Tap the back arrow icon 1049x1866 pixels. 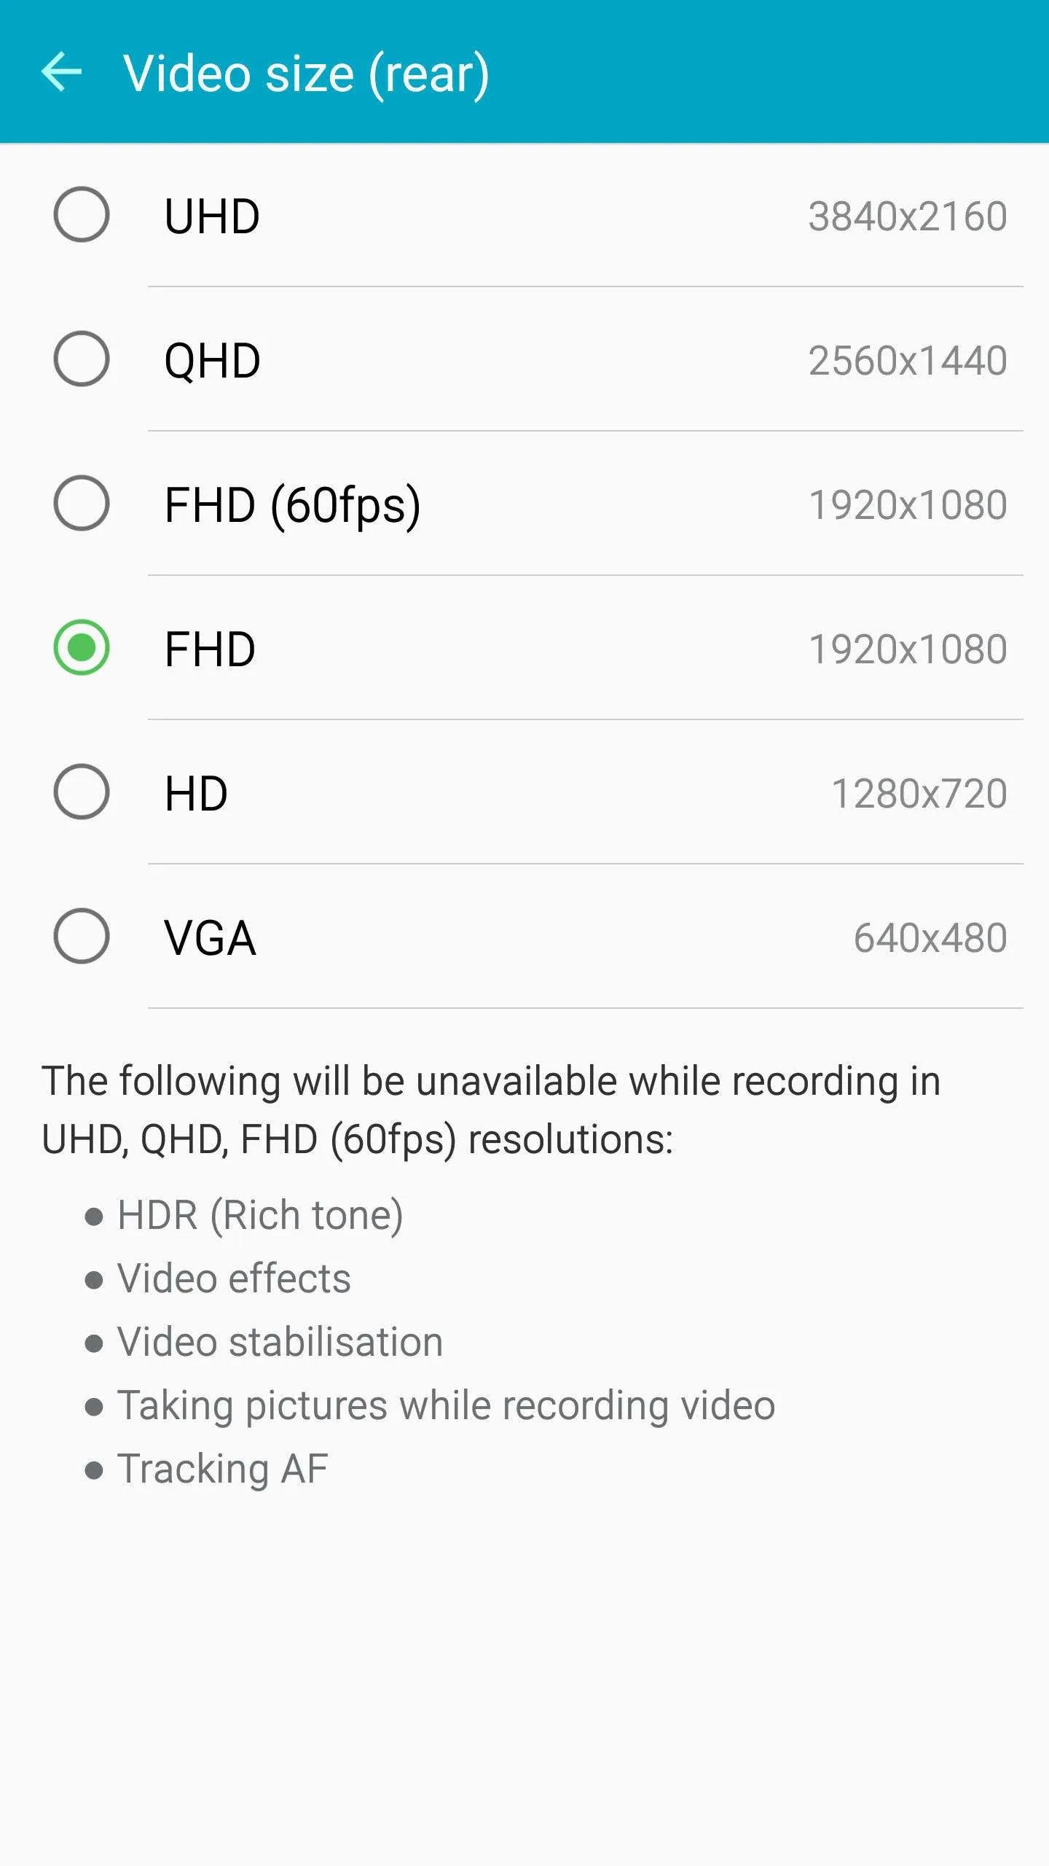click(62, 72)
